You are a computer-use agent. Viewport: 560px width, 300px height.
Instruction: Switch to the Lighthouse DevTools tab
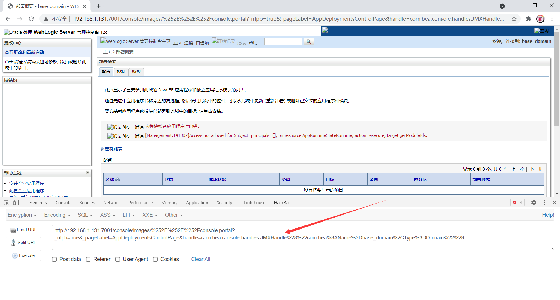click(x=255, y=203)
